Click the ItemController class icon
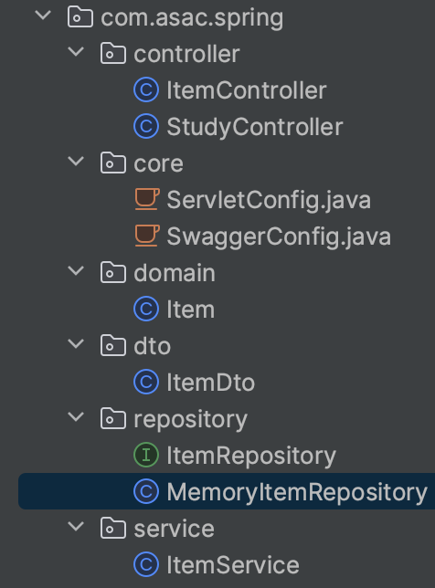 146,90
